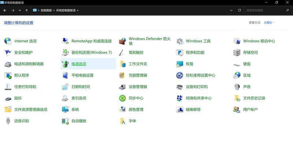Open the Windows 工具 gear icon

(x=180, y=41)
